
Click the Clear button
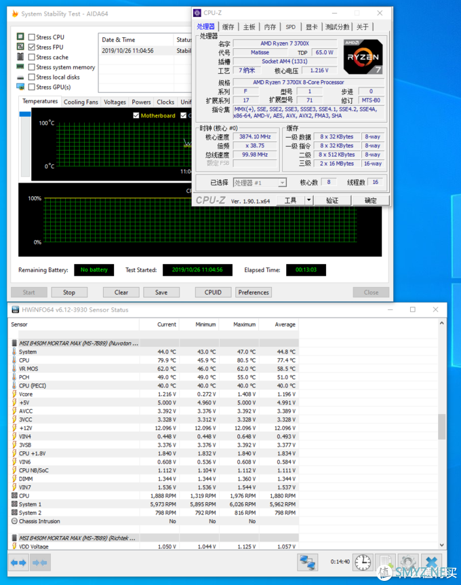(x=121, y=292)
